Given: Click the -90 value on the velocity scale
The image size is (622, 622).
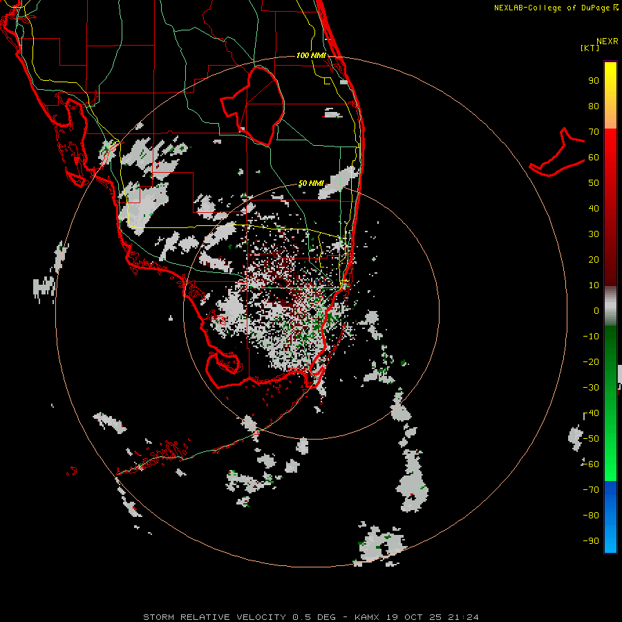Looking at the screenshot, I should click(x=591, y=541).
